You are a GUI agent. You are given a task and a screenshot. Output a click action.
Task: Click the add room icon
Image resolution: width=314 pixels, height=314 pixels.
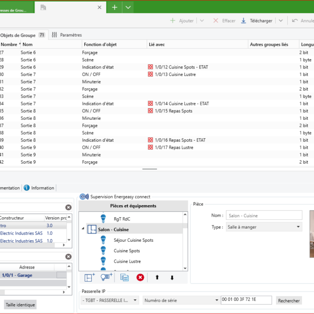coord(89,277)
